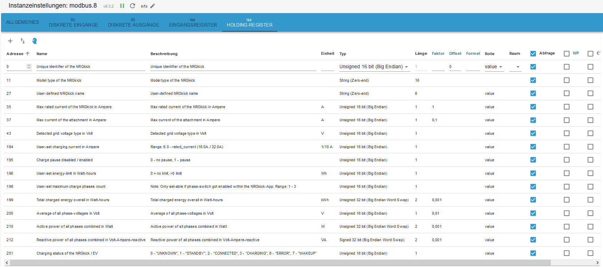
Task: Switch to Diskrete Ausgänge tab
Action: pyautogui.click(x=134, y=22)
